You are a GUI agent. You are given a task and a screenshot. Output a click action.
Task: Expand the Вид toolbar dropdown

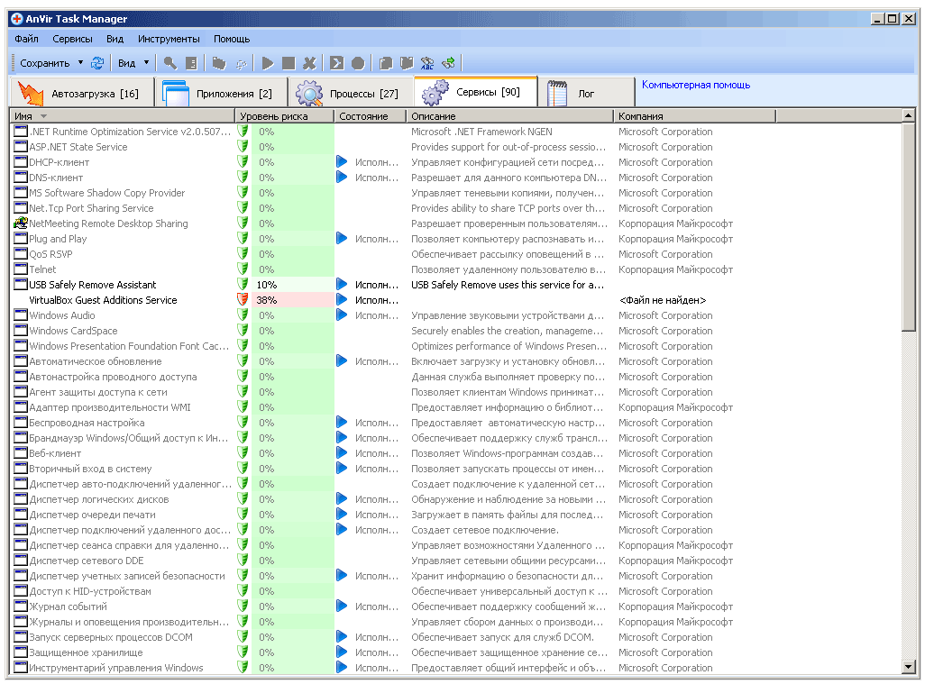point(147,63)
